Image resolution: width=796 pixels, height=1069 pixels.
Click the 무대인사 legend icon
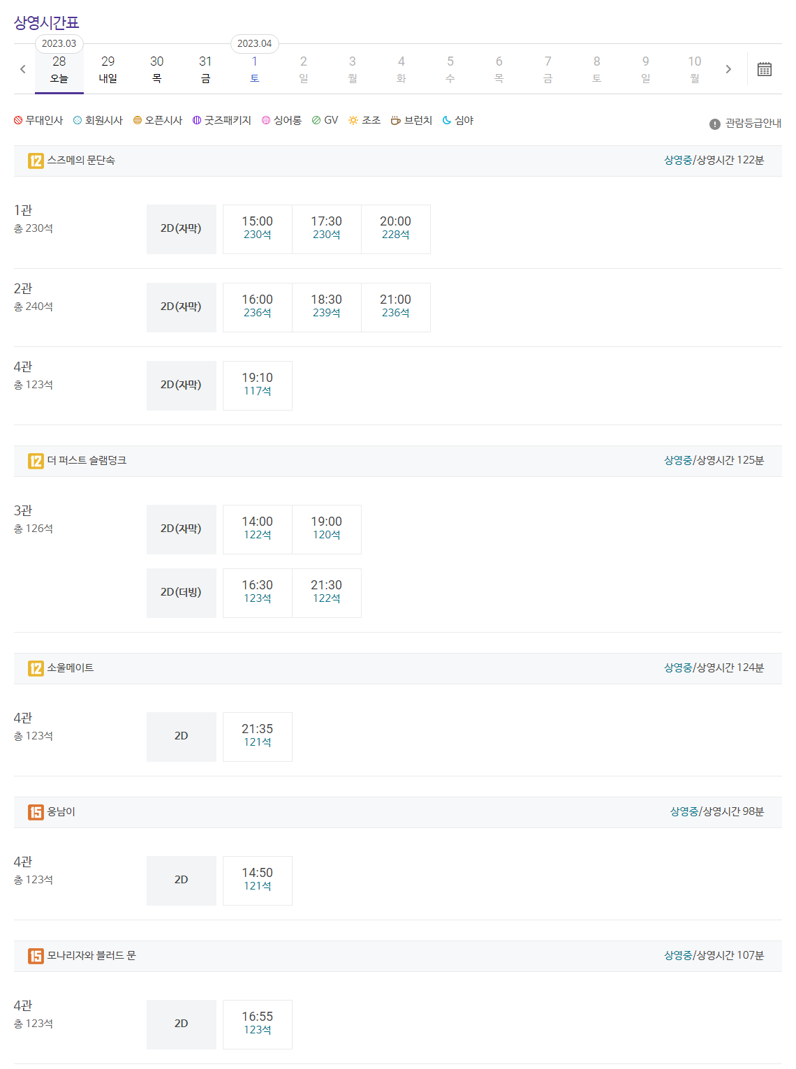(18, 120)
